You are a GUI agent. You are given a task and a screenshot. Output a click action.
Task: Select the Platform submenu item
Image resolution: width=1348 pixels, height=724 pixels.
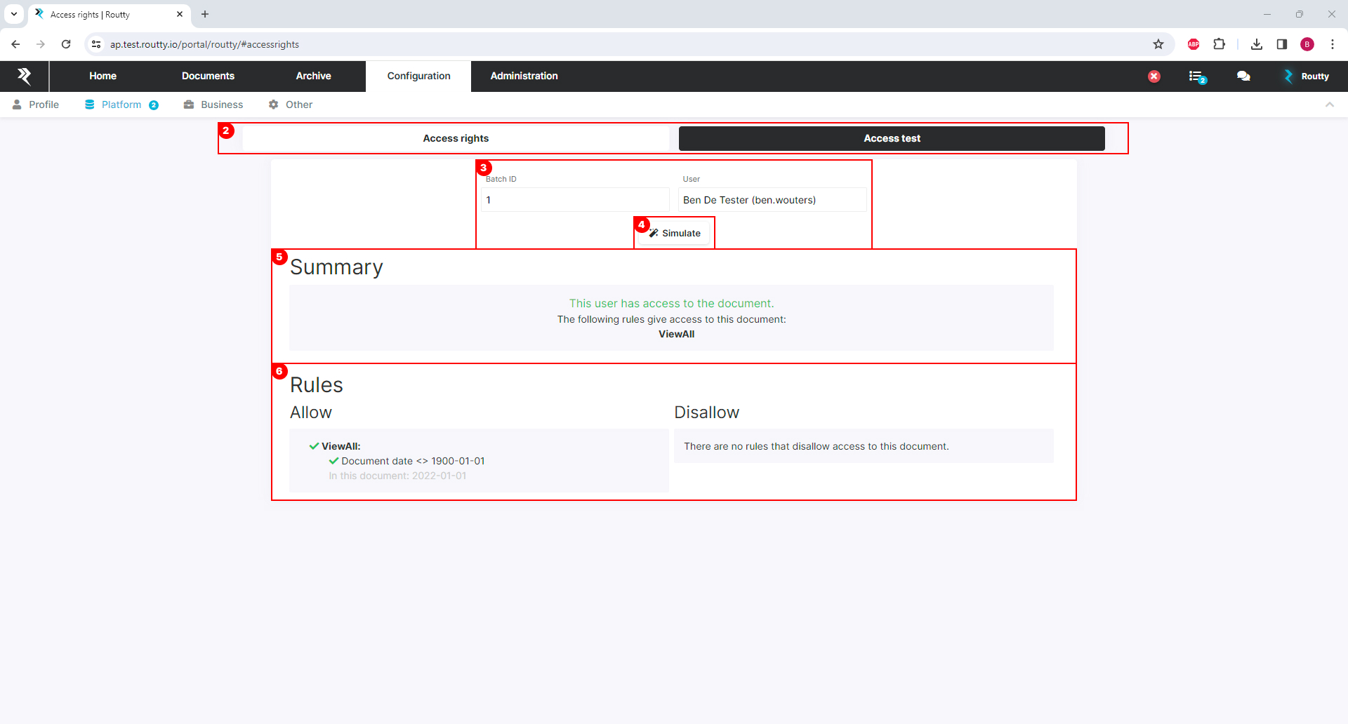(x=121, y=105)
